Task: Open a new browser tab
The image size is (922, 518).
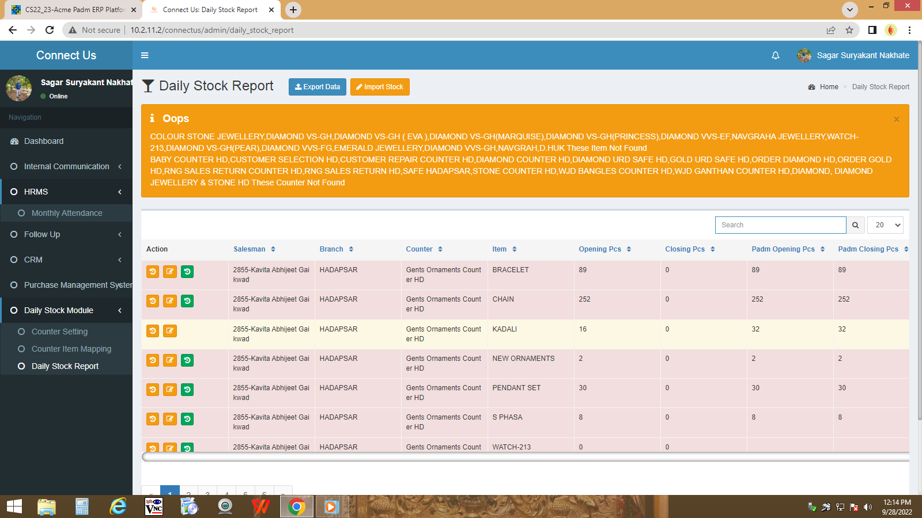Action: coord(293,10)
